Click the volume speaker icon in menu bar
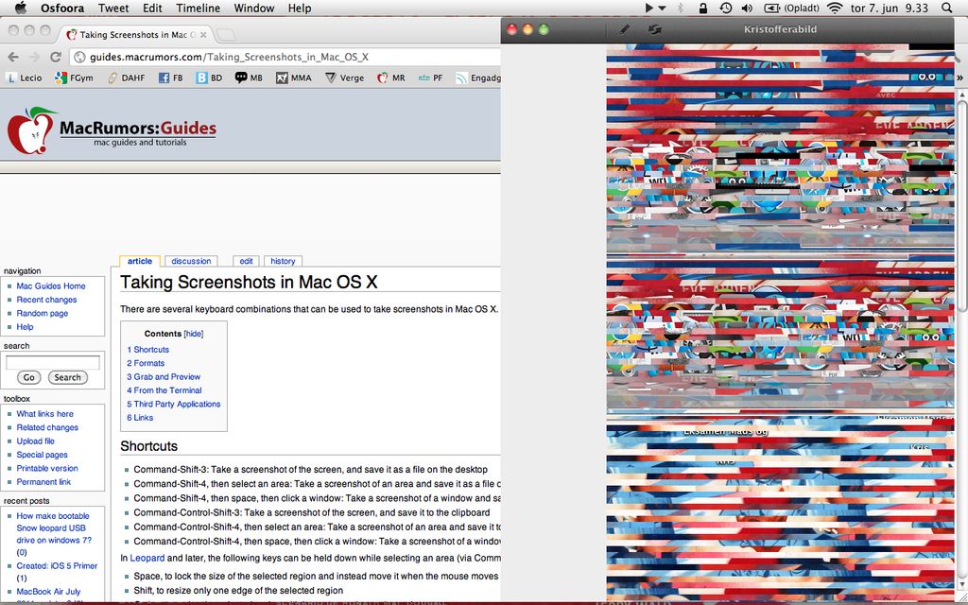The height and width of the screenshot is (605, 968). point(747,8)
